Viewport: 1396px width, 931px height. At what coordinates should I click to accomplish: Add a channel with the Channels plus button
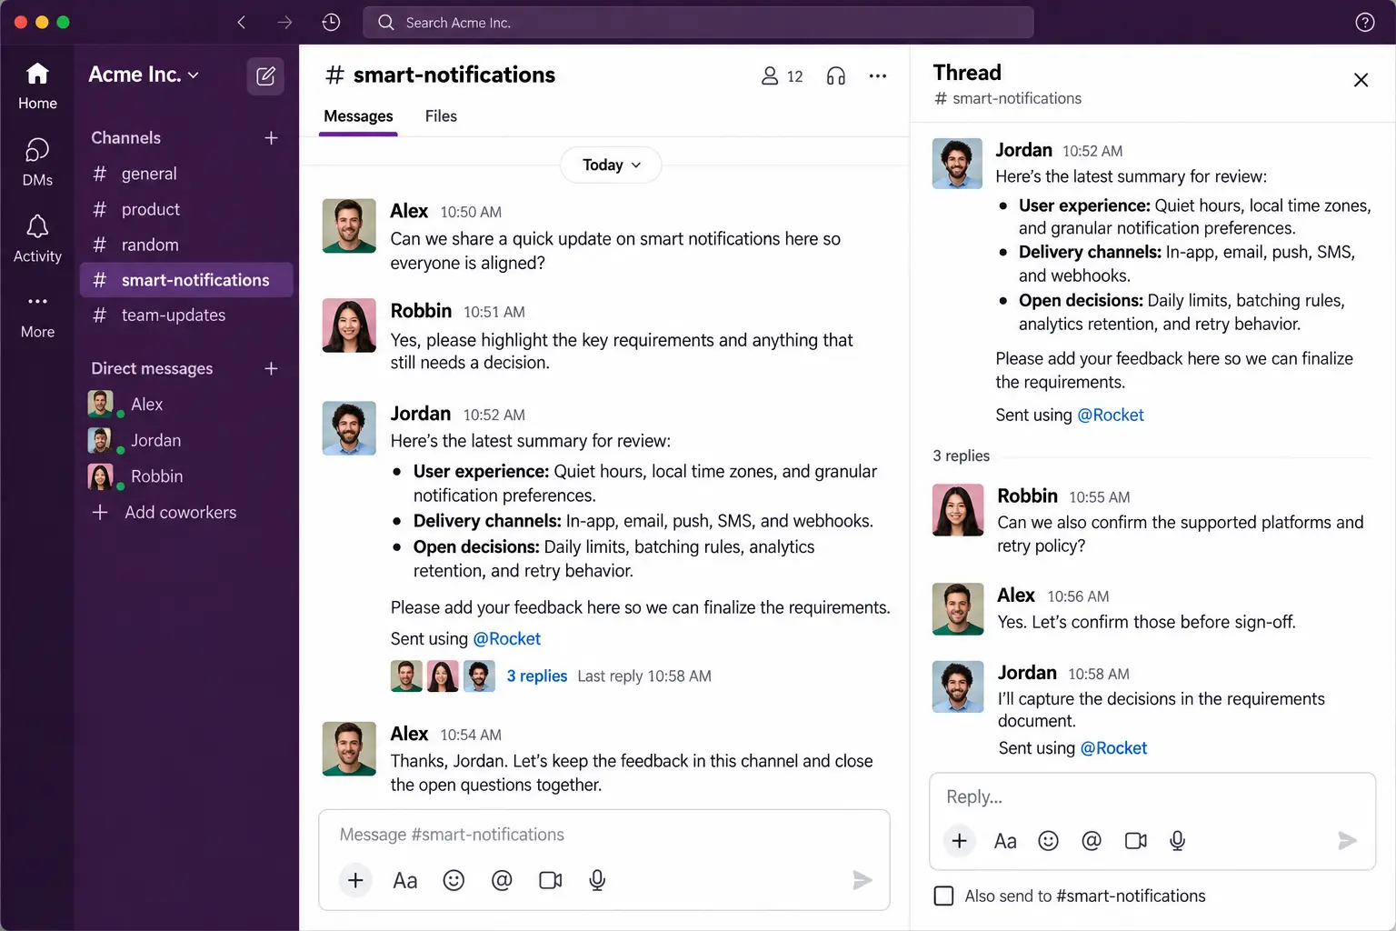pos(271,138)
